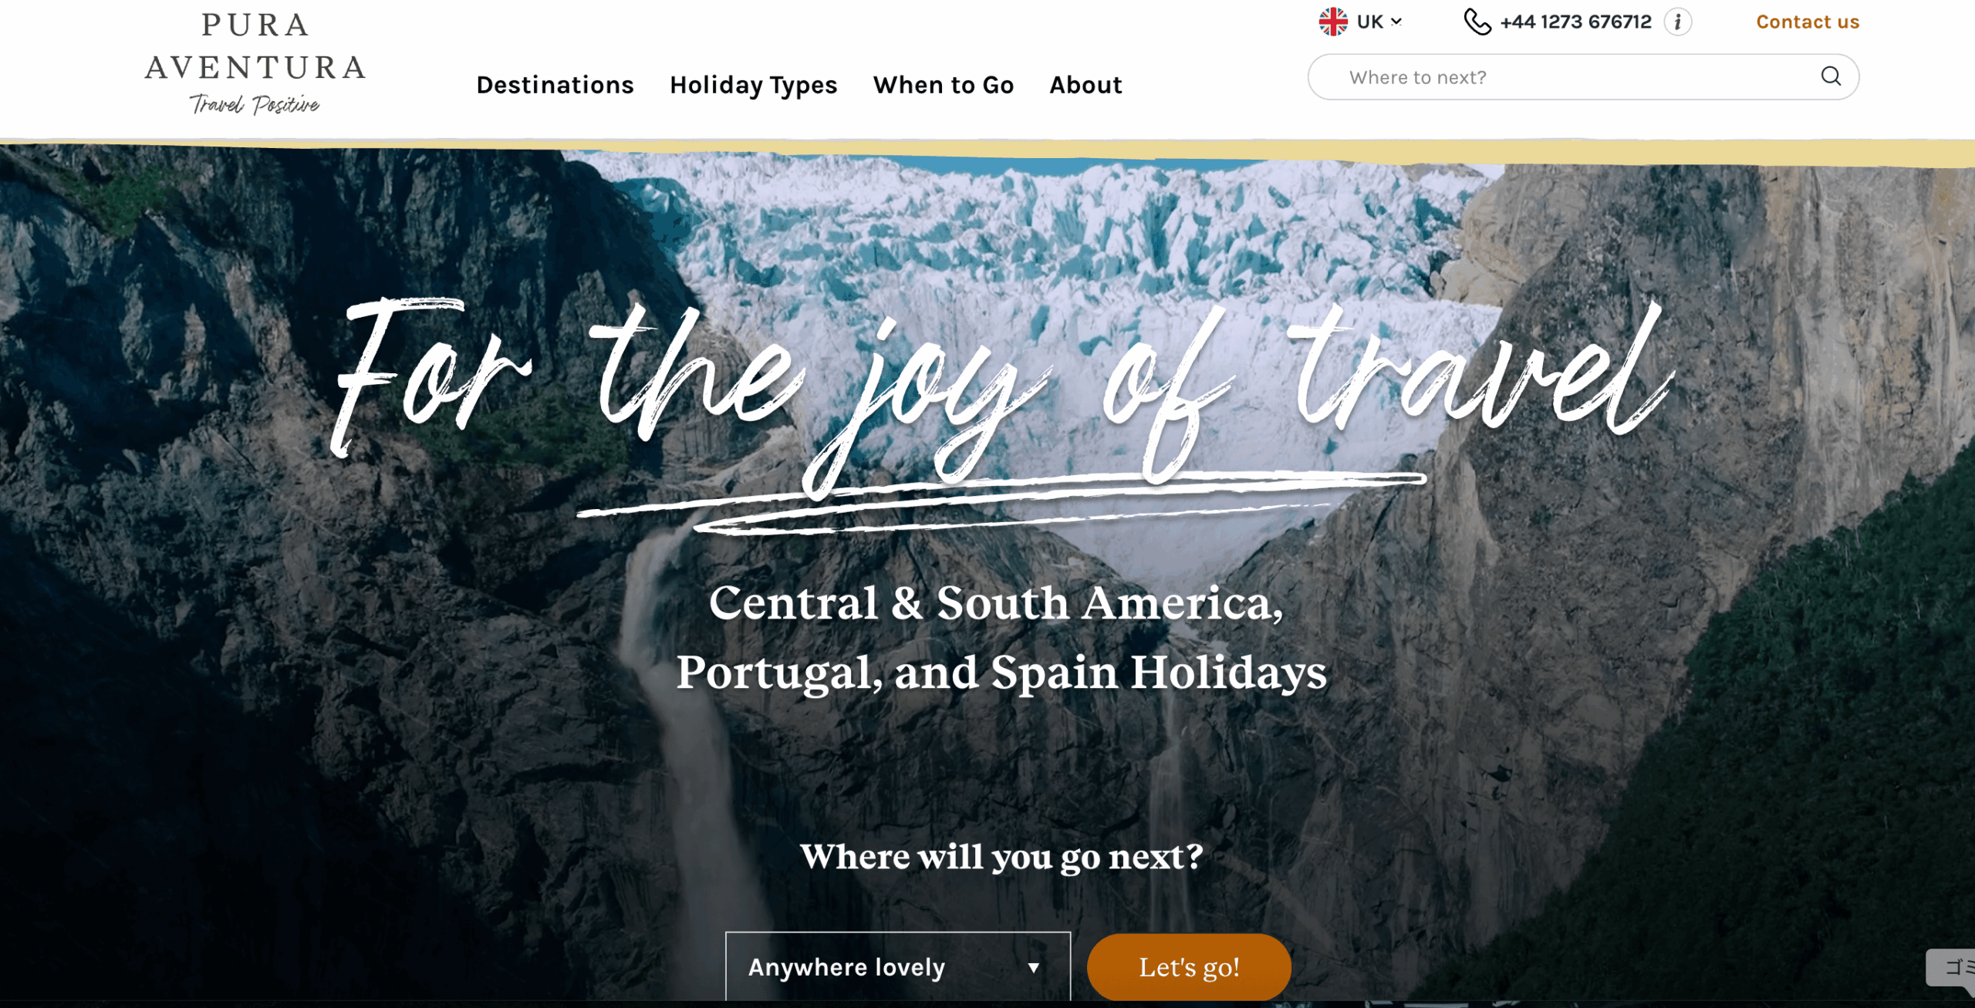Click the magnifying glass search icon

tap(1831, 76)
